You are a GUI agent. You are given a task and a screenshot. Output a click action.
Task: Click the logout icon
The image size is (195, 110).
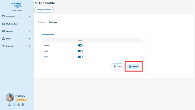(x=23, y=105)
